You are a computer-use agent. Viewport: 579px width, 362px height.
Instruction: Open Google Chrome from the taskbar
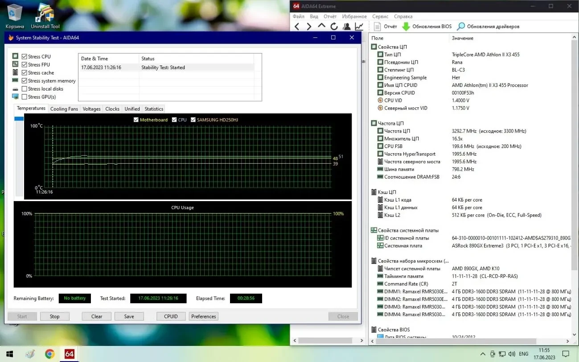point(49,354)
